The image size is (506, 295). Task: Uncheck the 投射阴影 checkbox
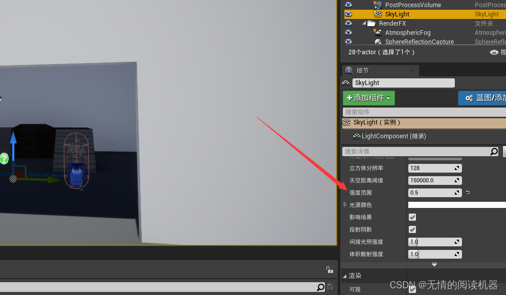(412, 229)
